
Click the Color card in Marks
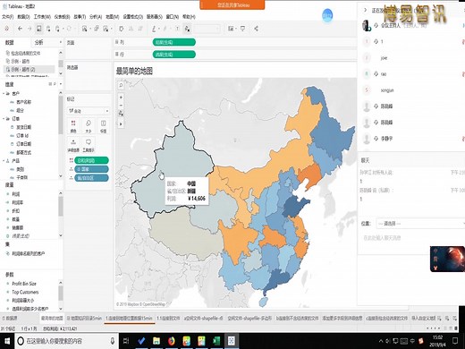click(x=73, y=126)
